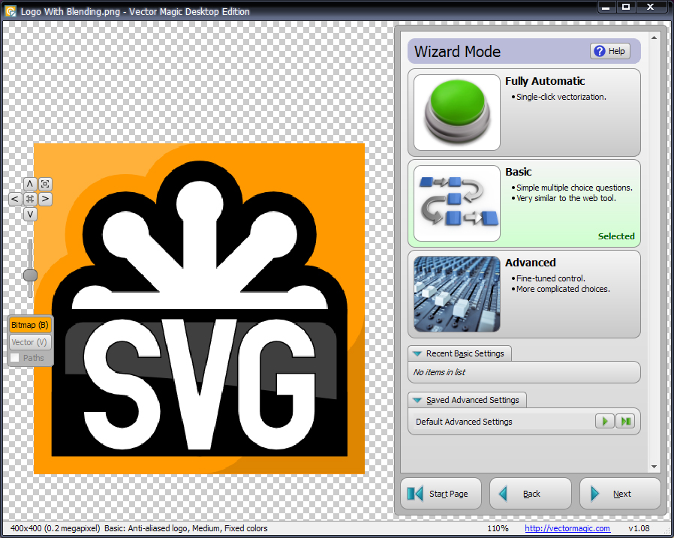Screen dimensions: 674x538
Task: Click the 'No items in list' text
Action: [x=439, y=372]
